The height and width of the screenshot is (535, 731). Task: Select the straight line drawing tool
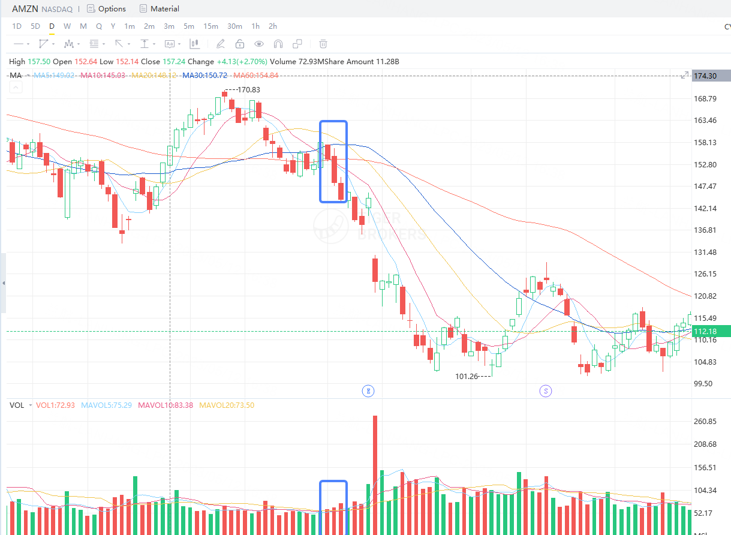coord(18,44)
